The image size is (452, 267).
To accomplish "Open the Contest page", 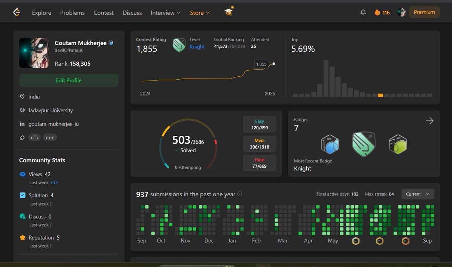I will point(104,13).
